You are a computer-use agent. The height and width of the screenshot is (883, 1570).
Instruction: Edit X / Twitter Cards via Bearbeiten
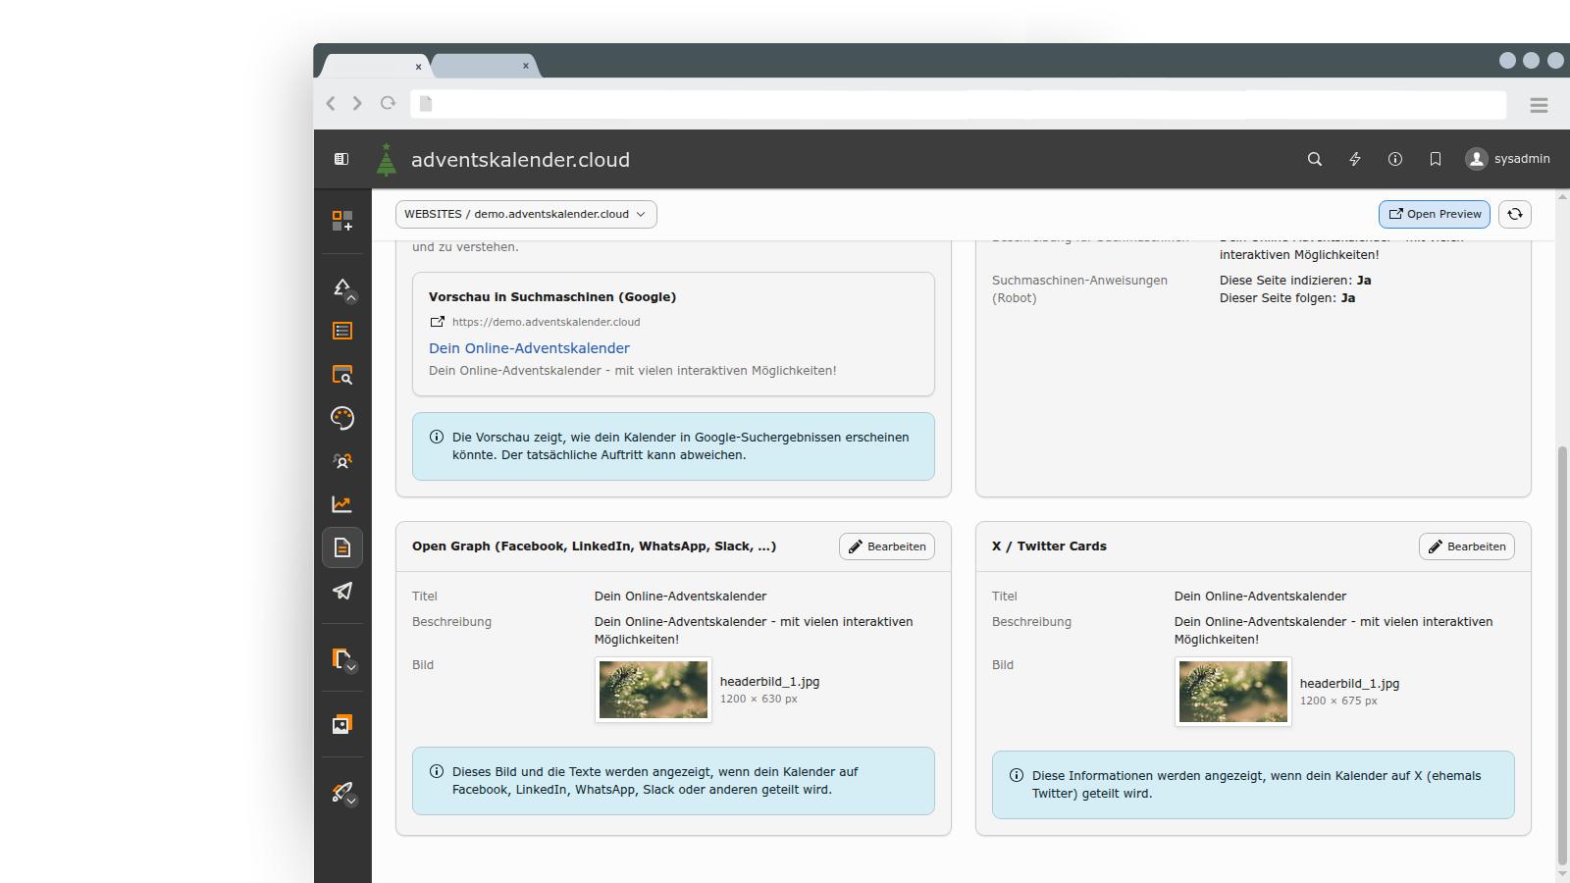pyautogui.click(x=1467, y=546)
